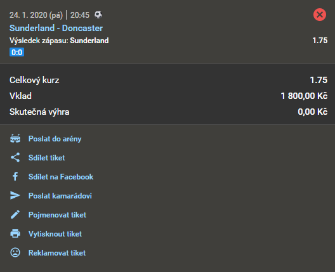Image resolution: width=335 pixels, height=272 pixels.
Task: Choose Poslat kamarádovi
Action: 60,195
